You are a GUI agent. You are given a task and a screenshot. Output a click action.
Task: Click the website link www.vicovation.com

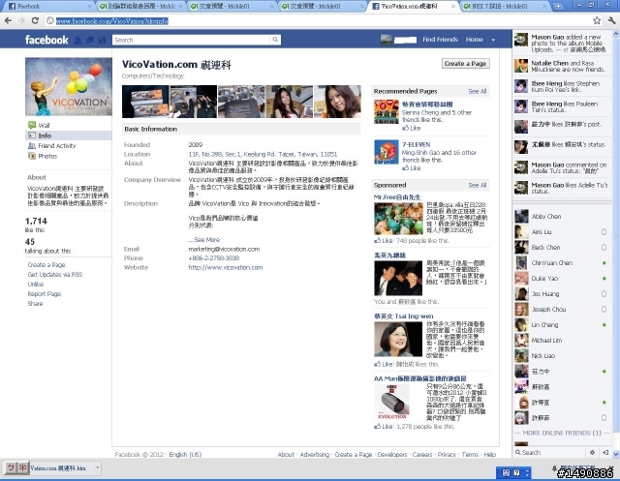pos(226,267)
